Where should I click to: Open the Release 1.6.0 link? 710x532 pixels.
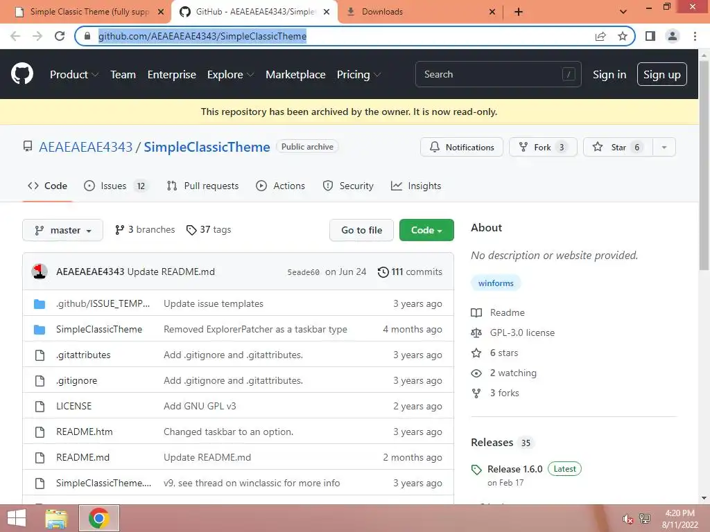[515, 469]
